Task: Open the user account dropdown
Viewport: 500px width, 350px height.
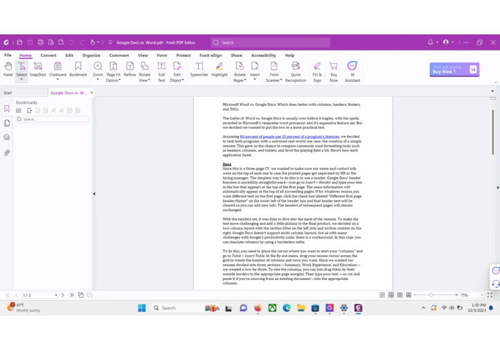Action: [452, 42]
